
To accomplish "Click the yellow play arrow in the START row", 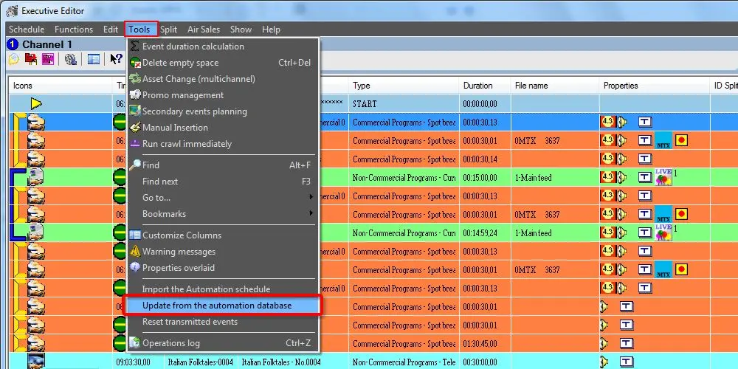I will pyautogui.click(x=36, y=104).
